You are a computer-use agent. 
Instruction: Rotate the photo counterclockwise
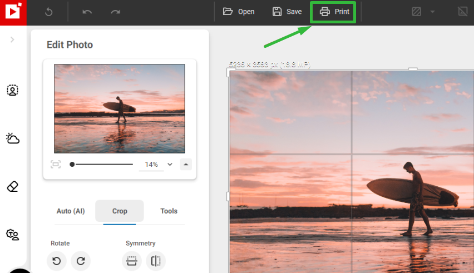click(57, 261)
